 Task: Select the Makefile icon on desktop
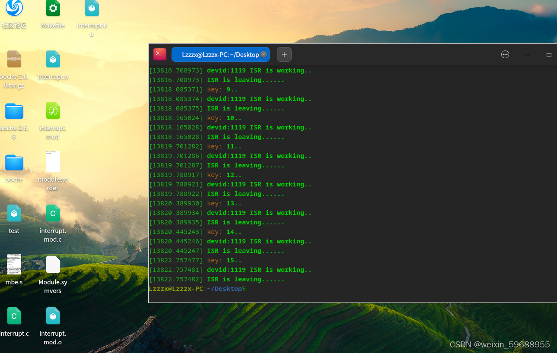(53, 9)
